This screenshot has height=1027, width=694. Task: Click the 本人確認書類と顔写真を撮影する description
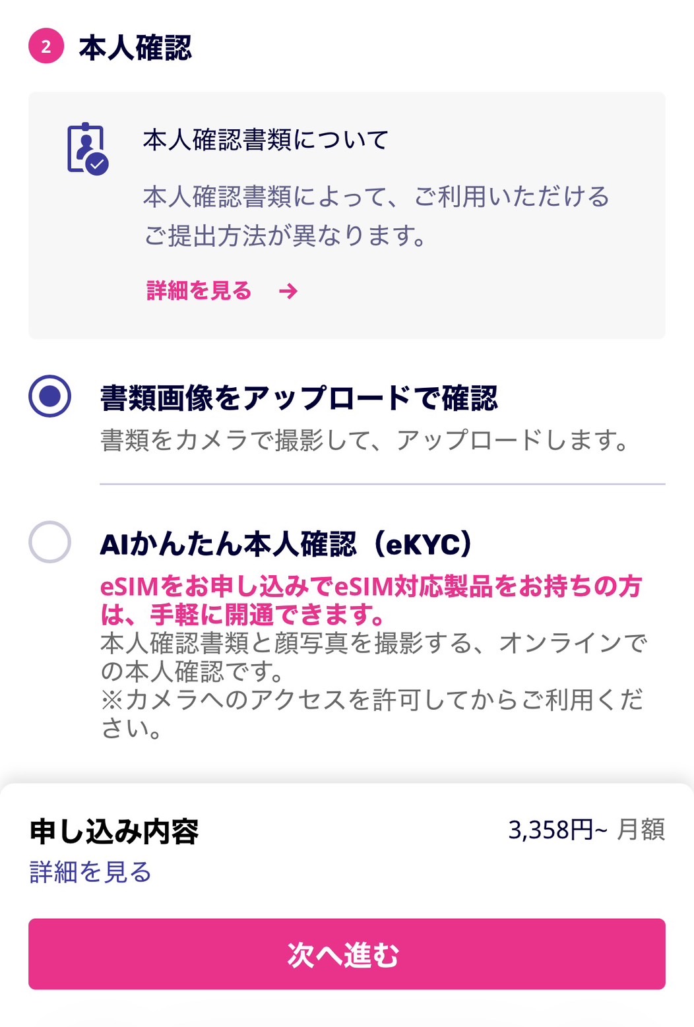(x=373, y=657)
